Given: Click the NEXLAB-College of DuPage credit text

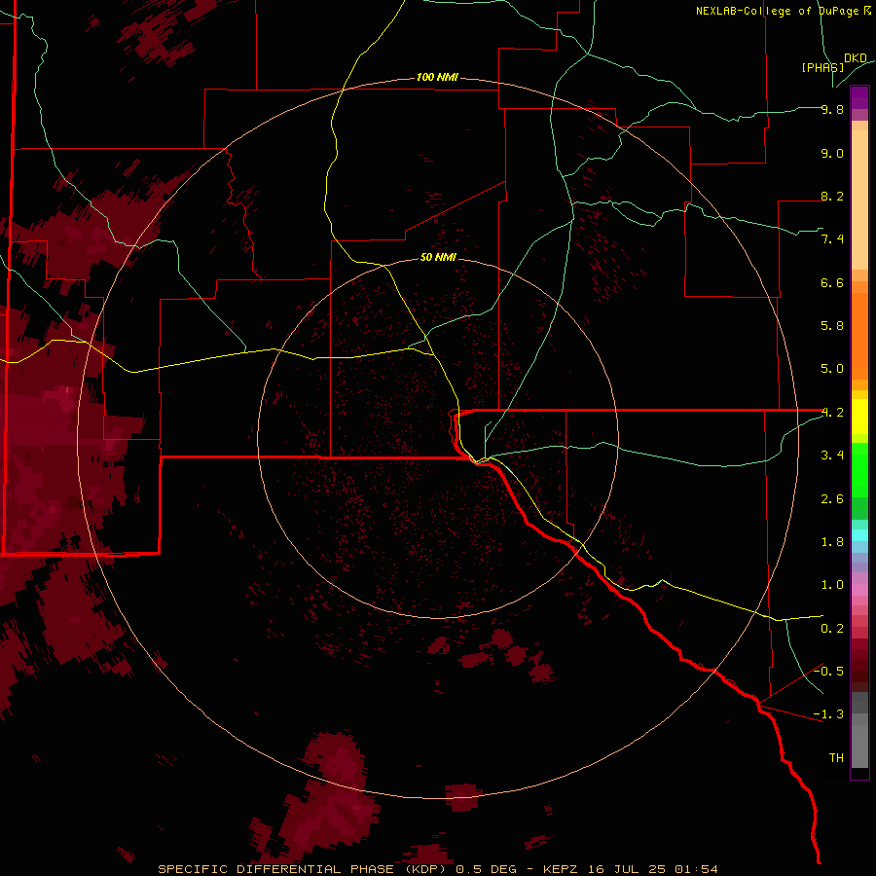Looking at the screenshot, I should tap(784, 11).
